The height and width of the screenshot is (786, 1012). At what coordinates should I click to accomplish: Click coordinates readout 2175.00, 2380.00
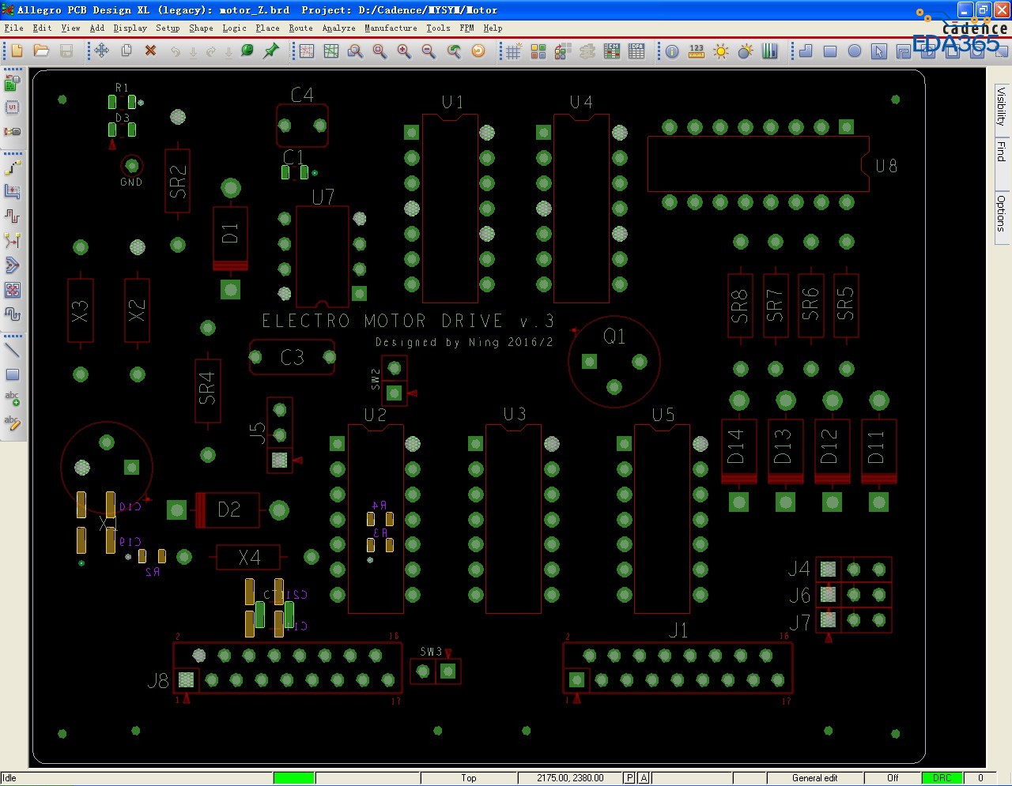click(570, 778)
